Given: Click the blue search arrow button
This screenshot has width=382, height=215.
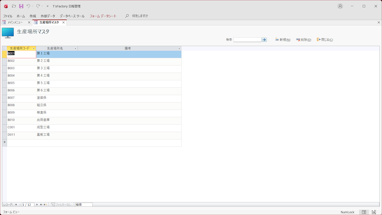Looking at the screenshot, I should pyautogui.click(x=264, y=40).
